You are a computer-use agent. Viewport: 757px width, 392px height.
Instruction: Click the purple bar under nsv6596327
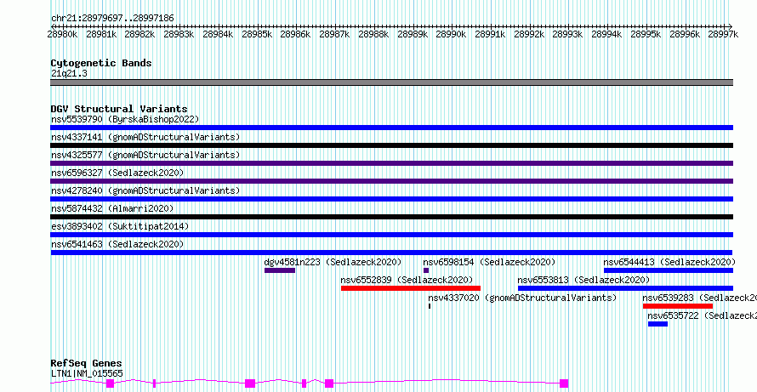[x=391, y=181]
